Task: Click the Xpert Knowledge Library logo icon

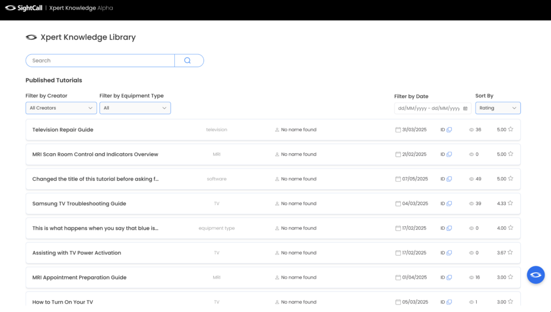Action: (31, 37)
